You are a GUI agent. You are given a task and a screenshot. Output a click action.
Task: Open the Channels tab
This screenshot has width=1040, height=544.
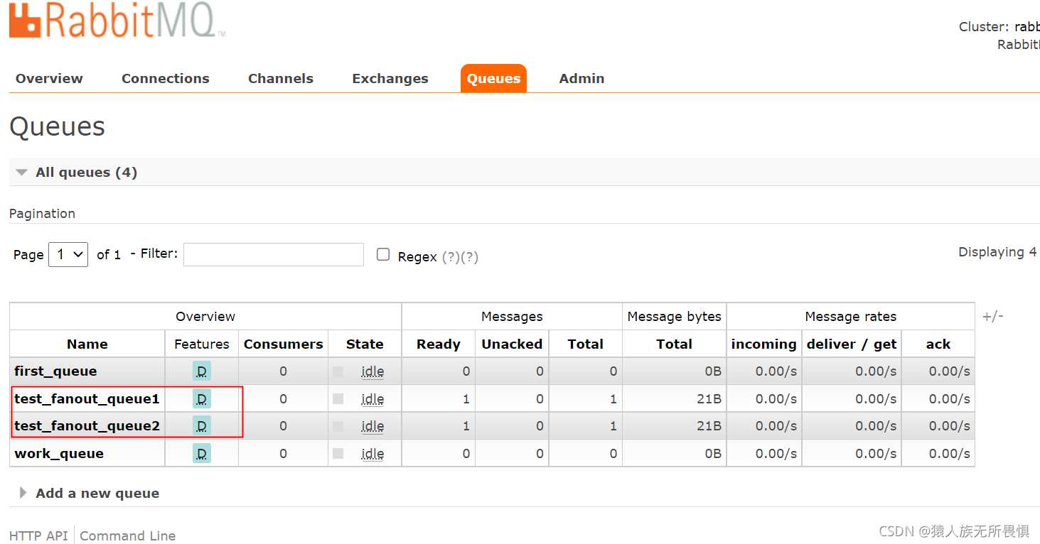pyautogui.click(x=281, y=79)
